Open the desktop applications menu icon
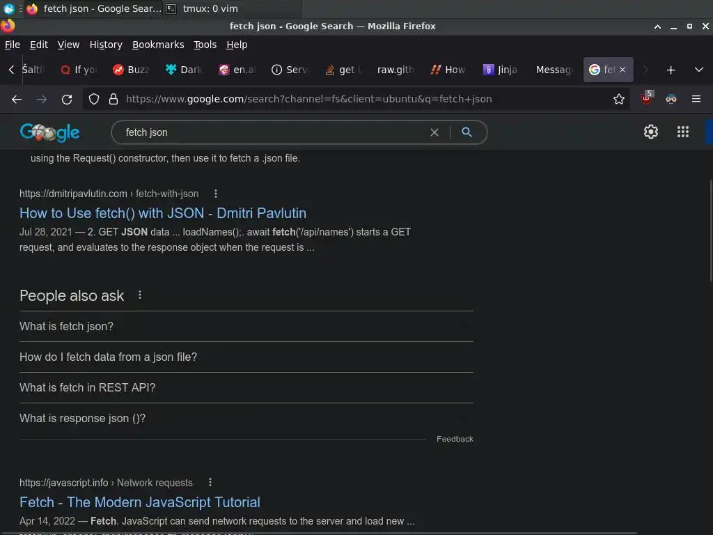The image size is (713, 535). click(x=8, y=8)
